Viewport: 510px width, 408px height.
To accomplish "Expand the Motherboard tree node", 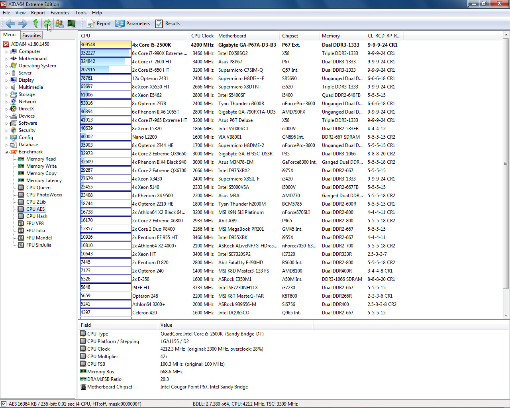I will pyautogui.click(x=6, y=59).
